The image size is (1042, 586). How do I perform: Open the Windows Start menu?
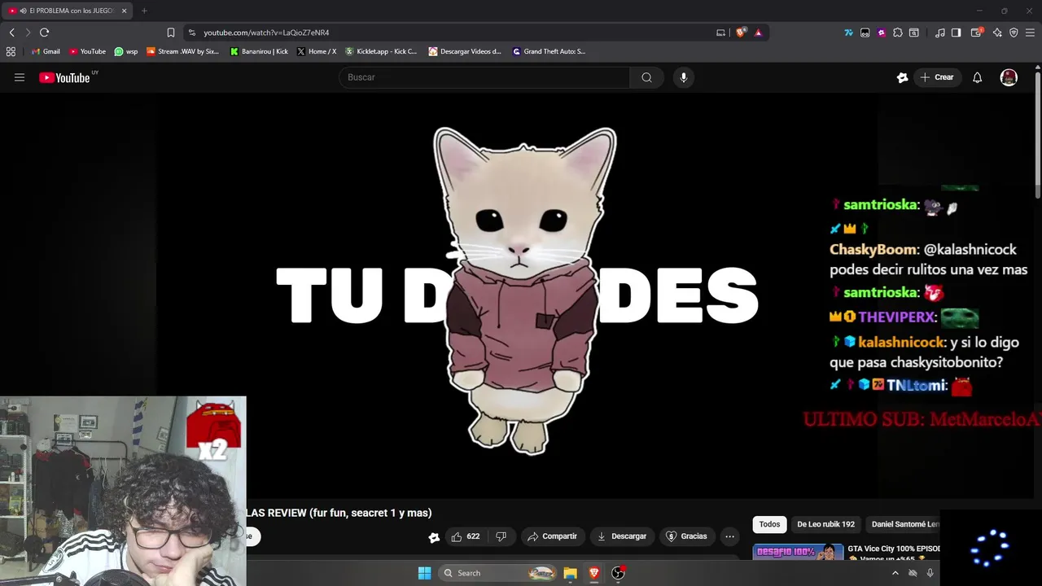(x=424, y=573)
